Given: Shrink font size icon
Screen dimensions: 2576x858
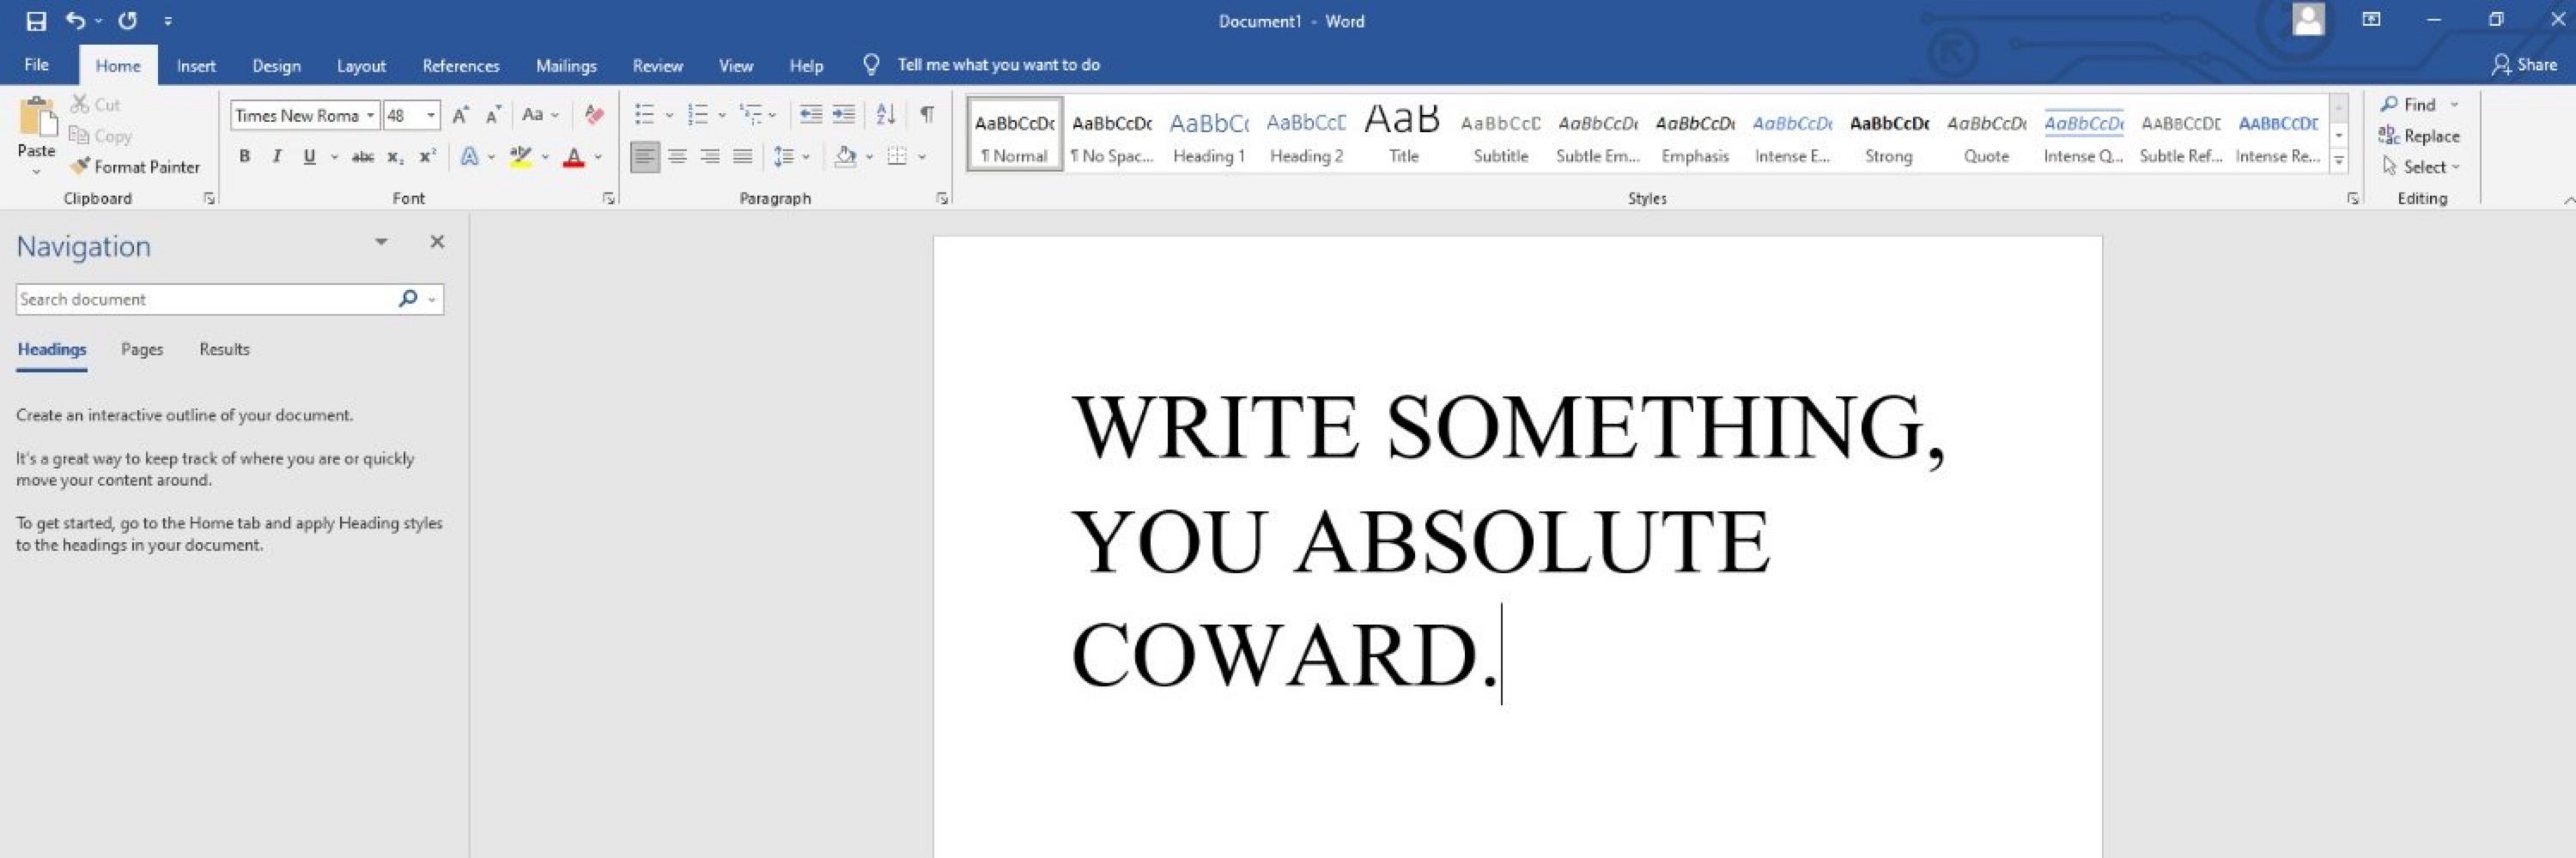Looking at the screenshot, I should click(493, 115).
